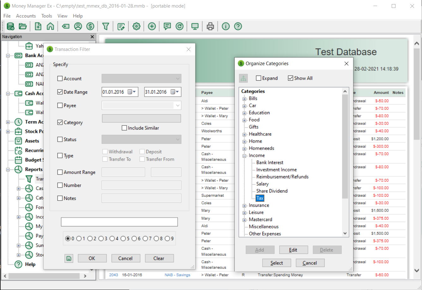
Task: Expand the Income category tree node
Action: (x=244, y=155)
